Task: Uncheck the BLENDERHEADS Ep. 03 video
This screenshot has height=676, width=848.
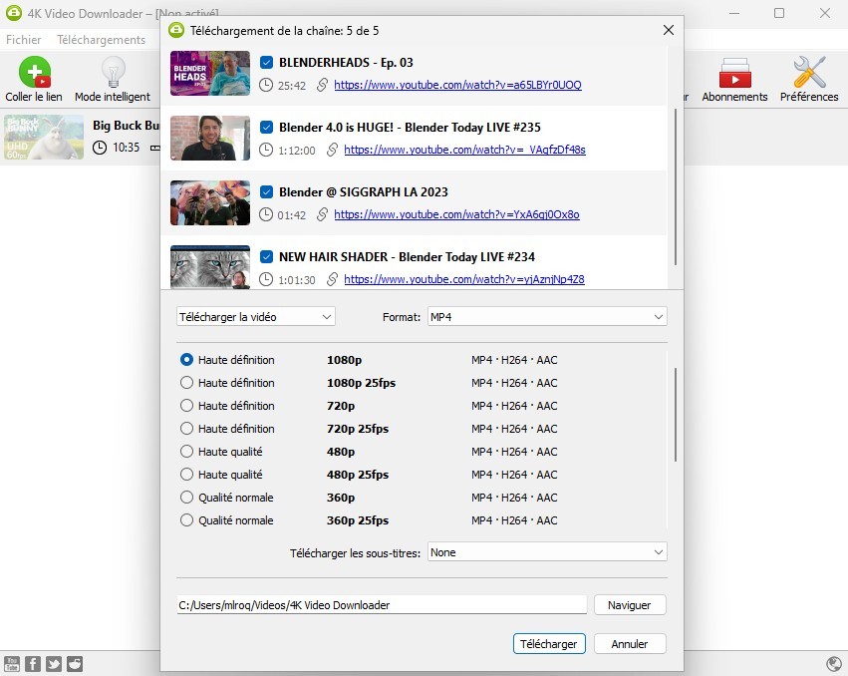Action: (x=266, y=61)
